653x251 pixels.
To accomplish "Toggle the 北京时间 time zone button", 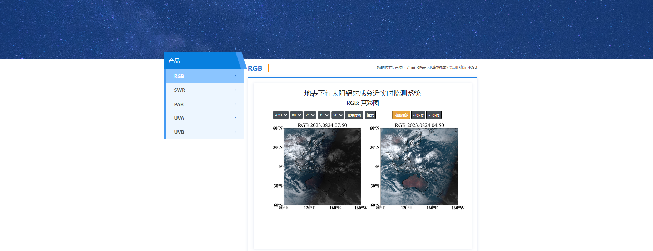I will coord(354,115).
